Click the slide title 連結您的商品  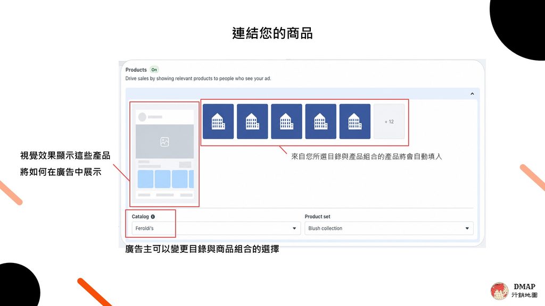[x=272, y=33]
